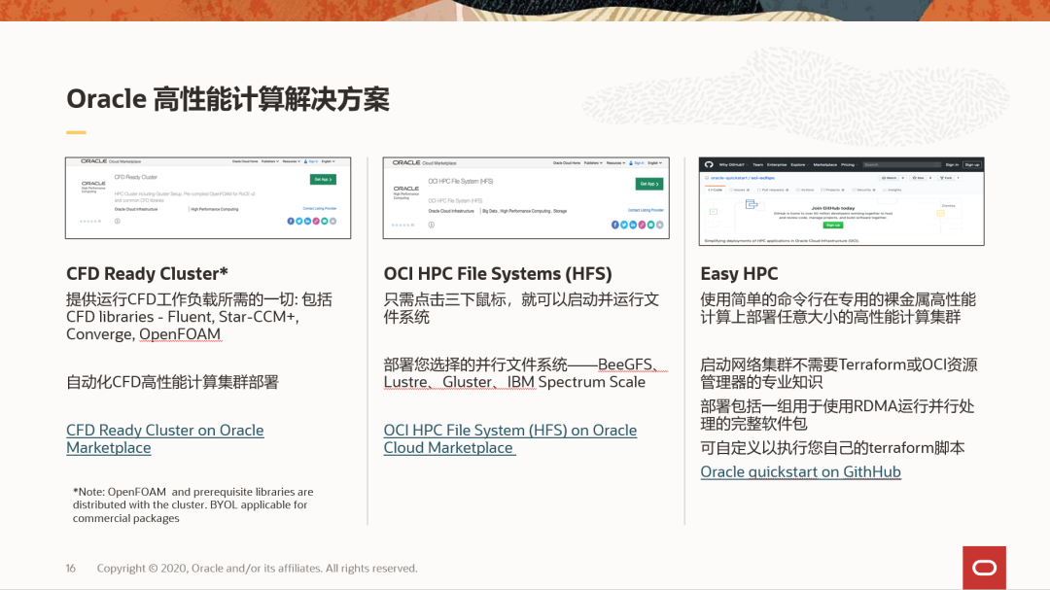Open Marketplace menu in GitHub screenshot header
The width and height of the screenshot is (1050, 590).
tap(825, 164)
